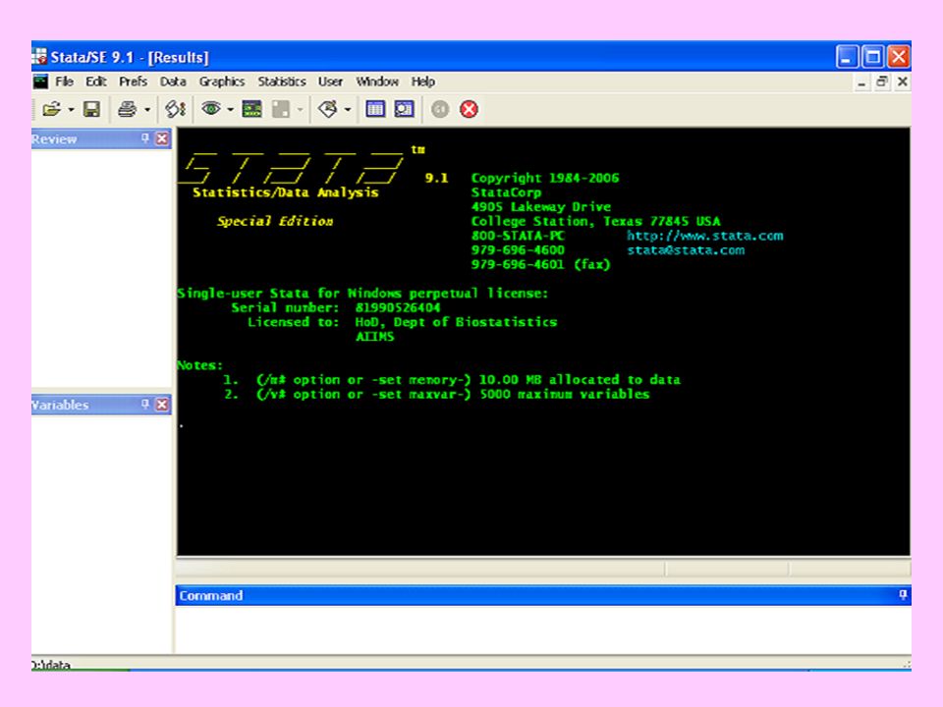Expand the Open file dropdown arrow

coord(71,109)
